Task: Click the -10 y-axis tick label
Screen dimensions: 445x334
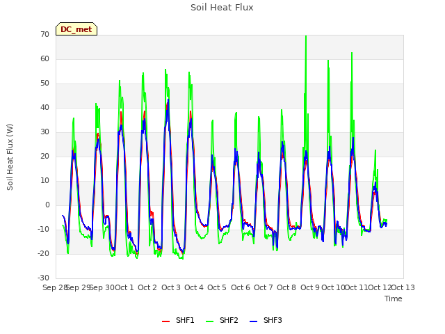Action: [44, 229]
